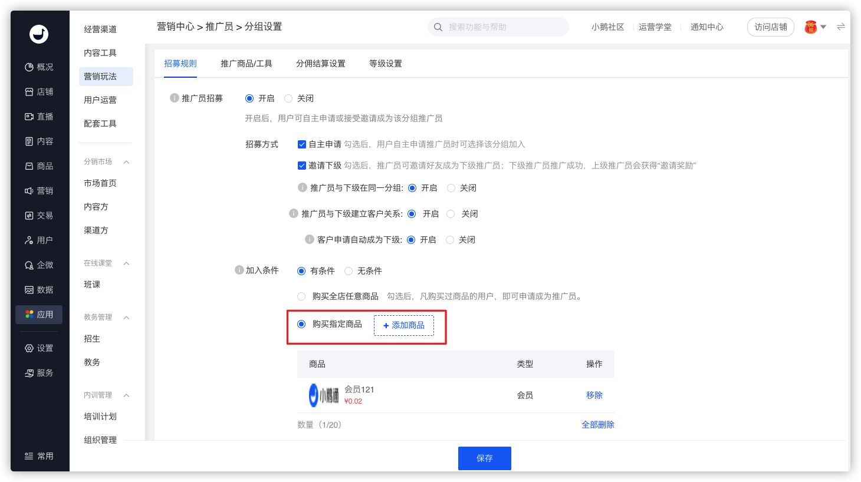861x482 pixels.
Task: Open the account avatar dropdown
Action: tap(816, 27)
